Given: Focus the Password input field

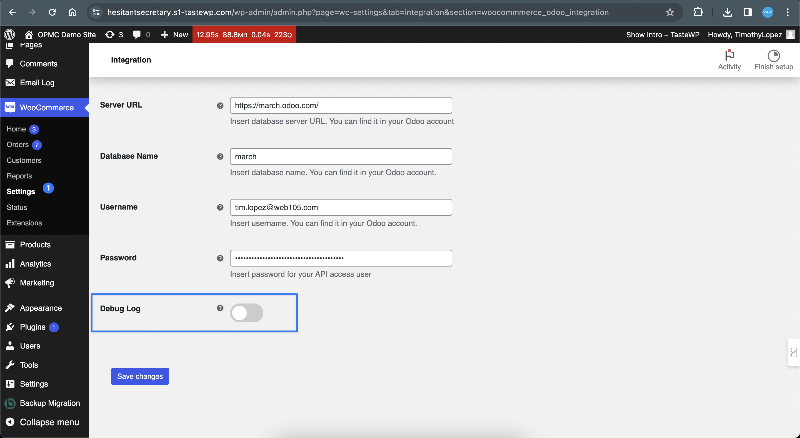Looking at the screenshot, I should pyautogui.click(x=341, y=258).
